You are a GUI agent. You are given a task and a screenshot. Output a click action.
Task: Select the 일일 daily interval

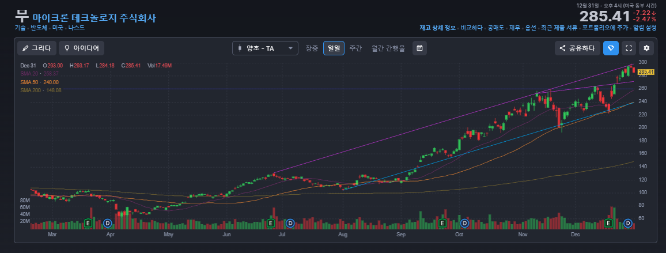point(334,48)
